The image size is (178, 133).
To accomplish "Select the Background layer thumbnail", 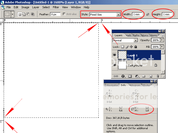I will tap(122, 65).
